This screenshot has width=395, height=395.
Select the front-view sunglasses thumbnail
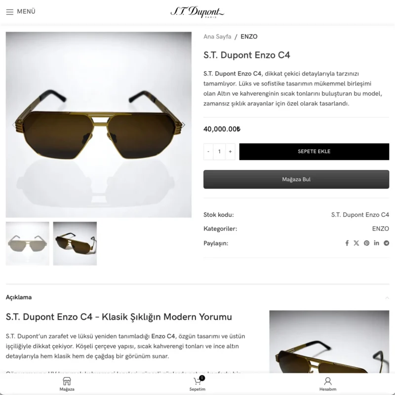click(x=28, y=243)
